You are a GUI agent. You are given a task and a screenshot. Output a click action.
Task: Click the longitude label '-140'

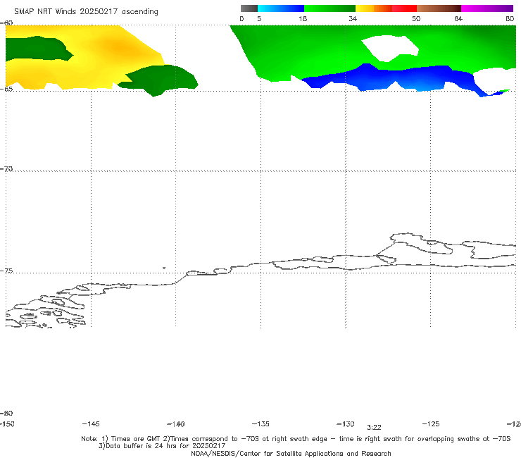(176, 424)
